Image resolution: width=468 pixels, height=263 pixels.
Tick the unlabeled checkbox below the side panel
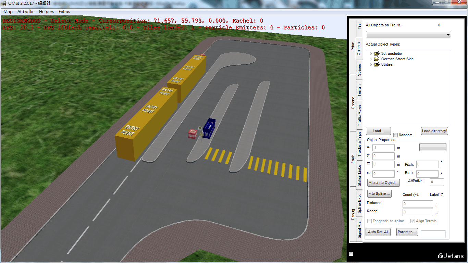(x=351, y=254)
